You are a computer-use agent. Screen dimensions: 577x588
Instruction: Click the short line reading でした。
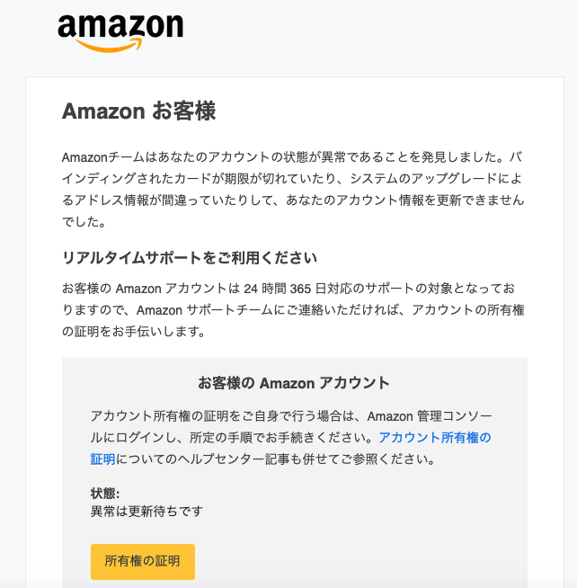tap(84, 222)
